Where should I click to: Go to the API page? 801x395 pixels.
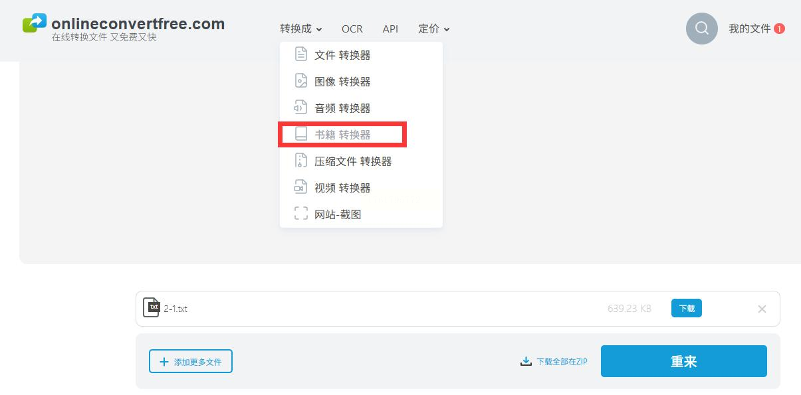[x=390, y=29]
